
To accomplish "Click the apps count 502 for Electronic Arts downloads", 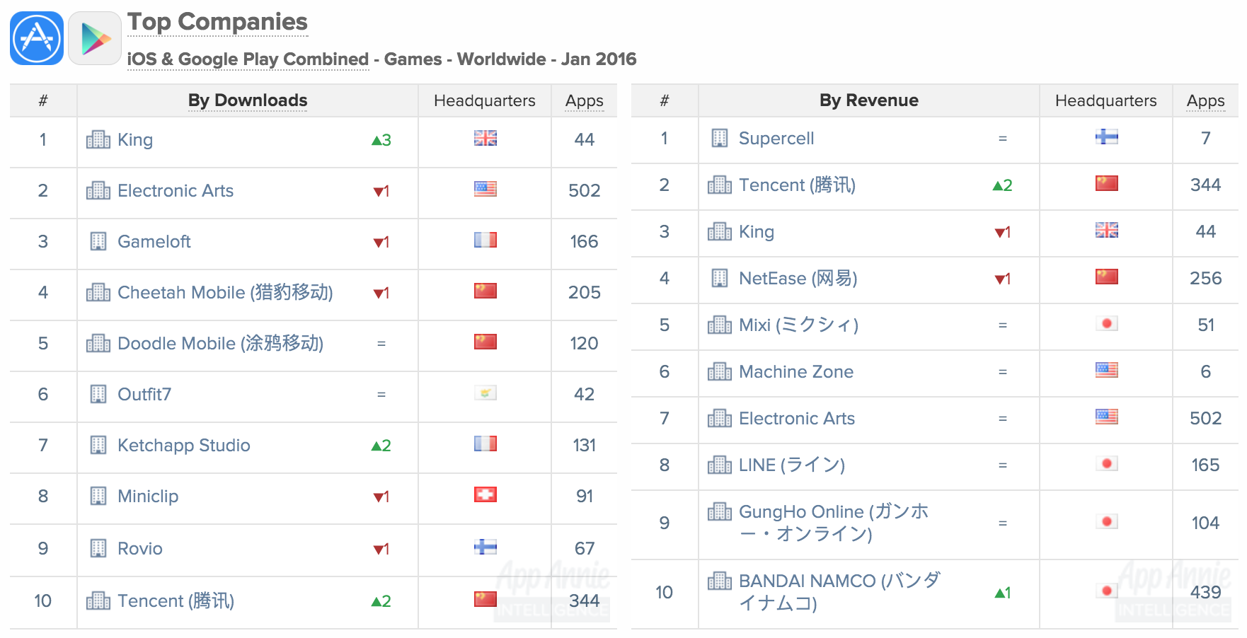I will coord(585,191).
